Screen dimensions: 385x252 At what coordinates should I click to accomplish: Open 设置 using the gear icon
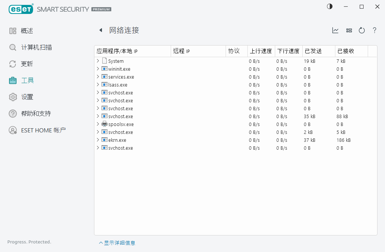(x=12, y=97)
